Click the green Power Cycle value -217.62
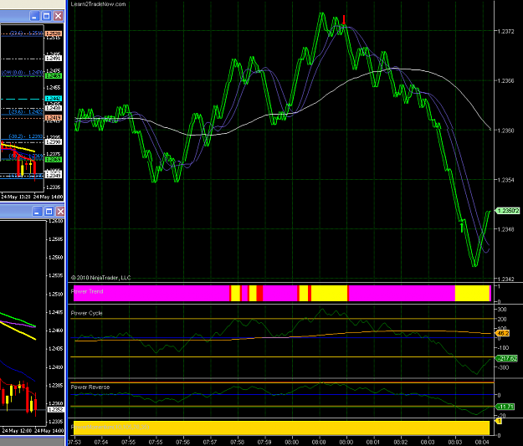Viewport: 523px width, 446px height. [506, 359]
